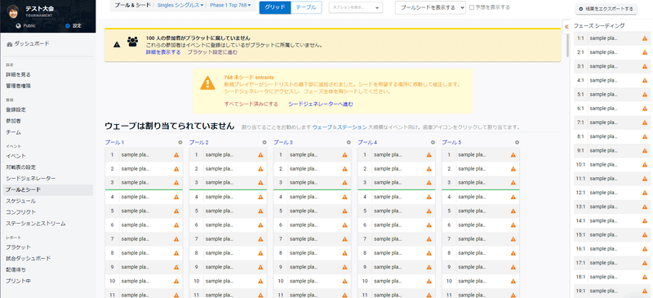Screen dimensions: 653x298
Task: Switch to テーブル view
Action: pos(306,7)
